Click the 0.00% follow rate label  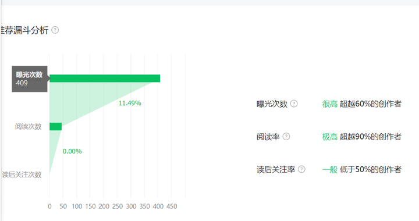72,151
